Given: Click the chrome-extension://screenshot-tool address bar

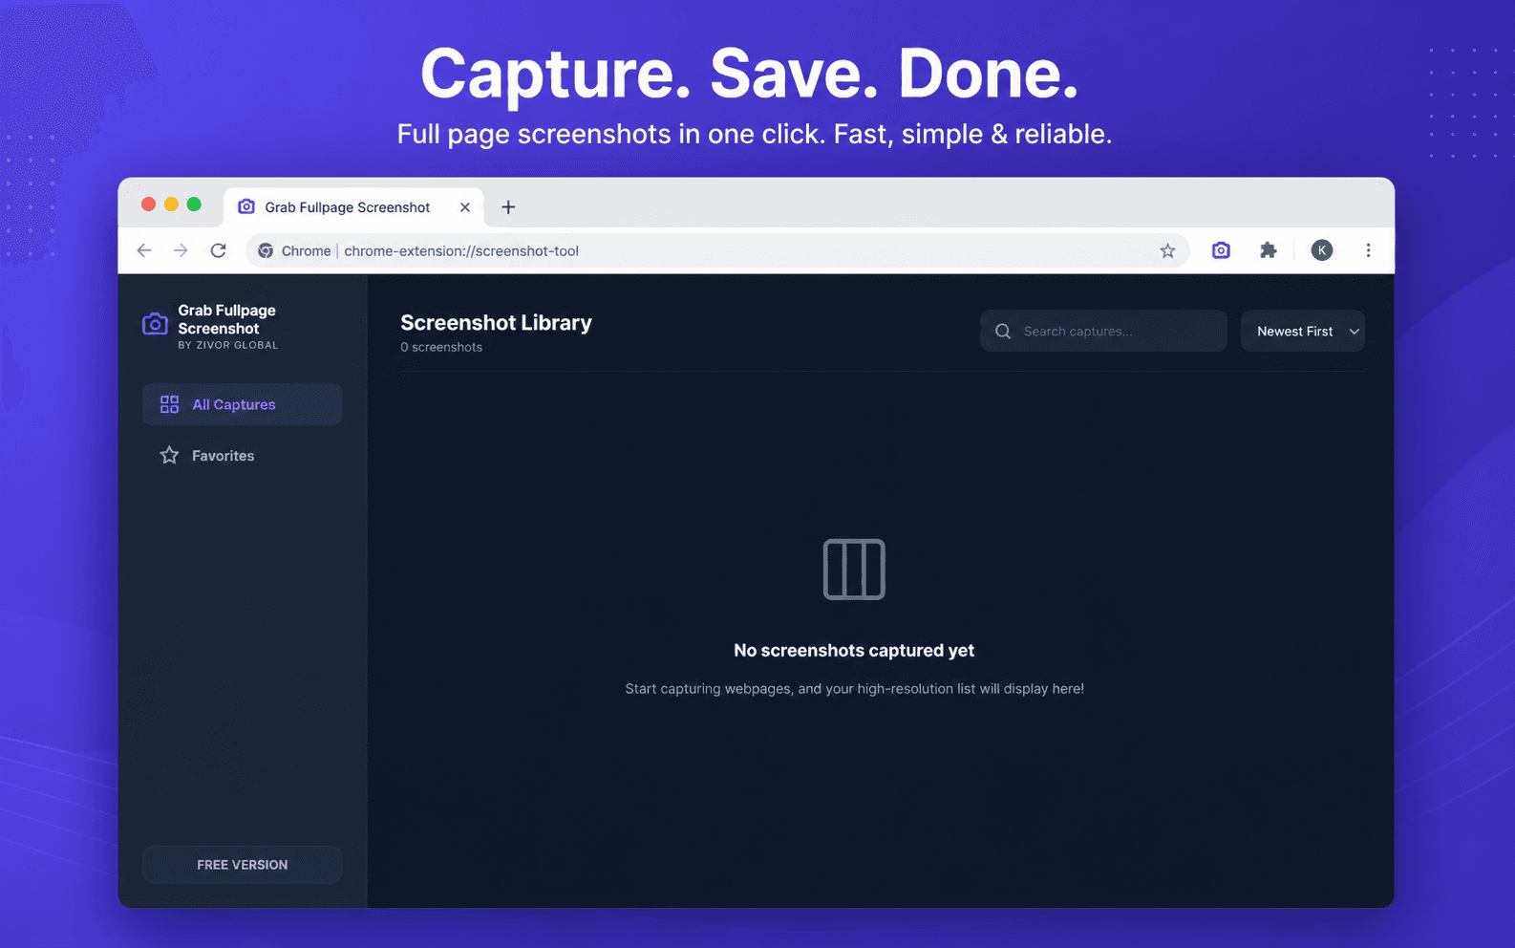Looking at the screenshot, I should (717, 250).
